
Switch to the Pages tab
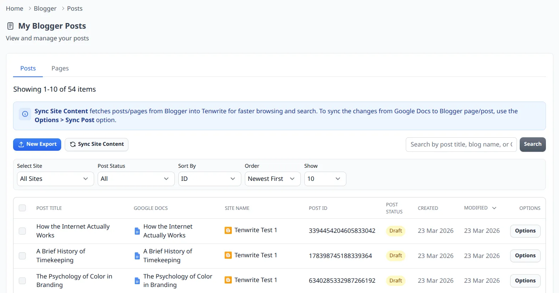pos(60,68)
